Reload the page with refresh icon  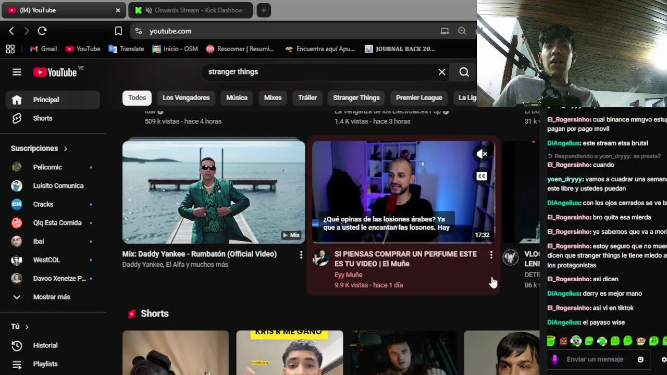[42, 31]
